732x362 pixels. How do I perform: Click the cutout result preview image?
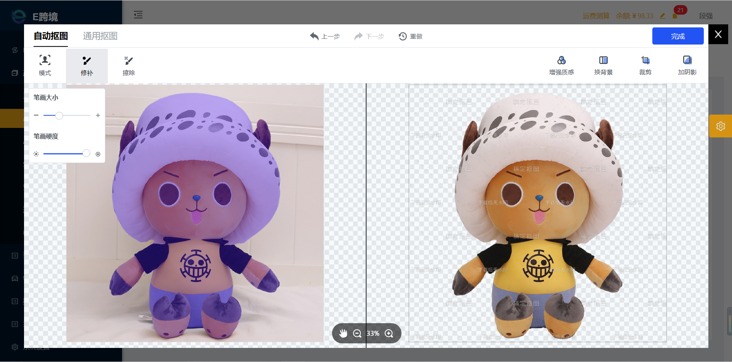(x=538, y=213)
